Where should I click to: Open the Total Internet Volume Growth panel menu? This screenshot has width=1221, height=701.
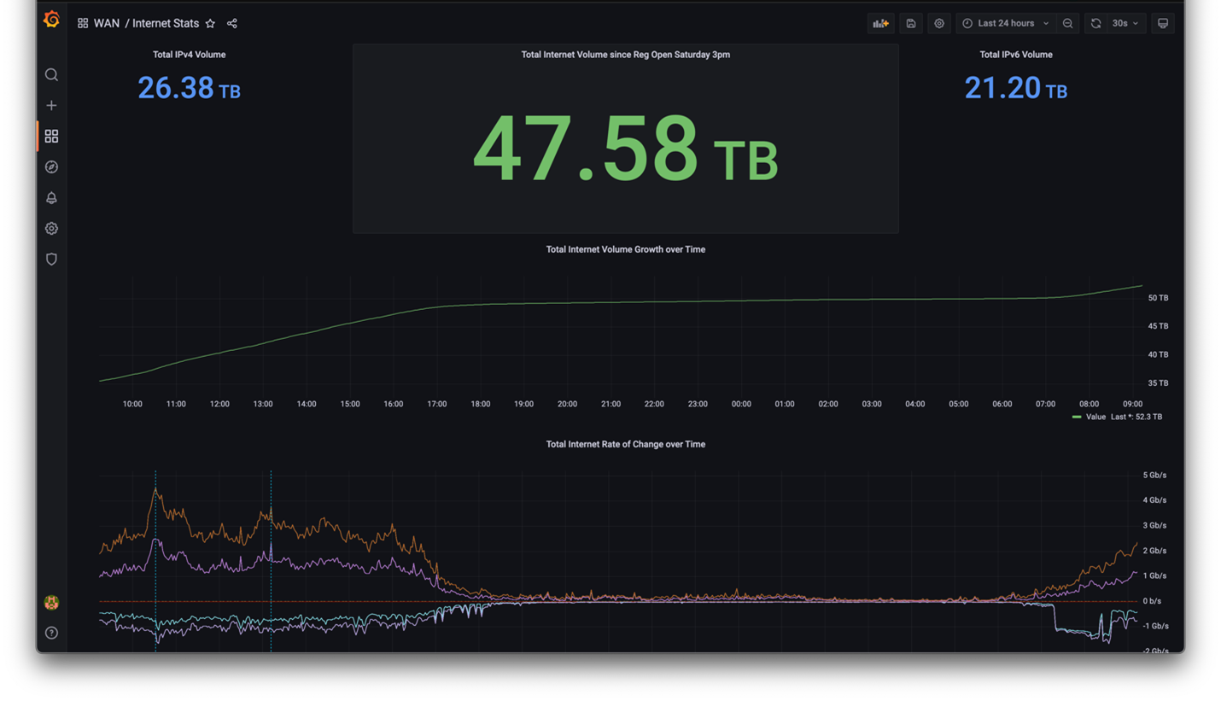[626, 249]
